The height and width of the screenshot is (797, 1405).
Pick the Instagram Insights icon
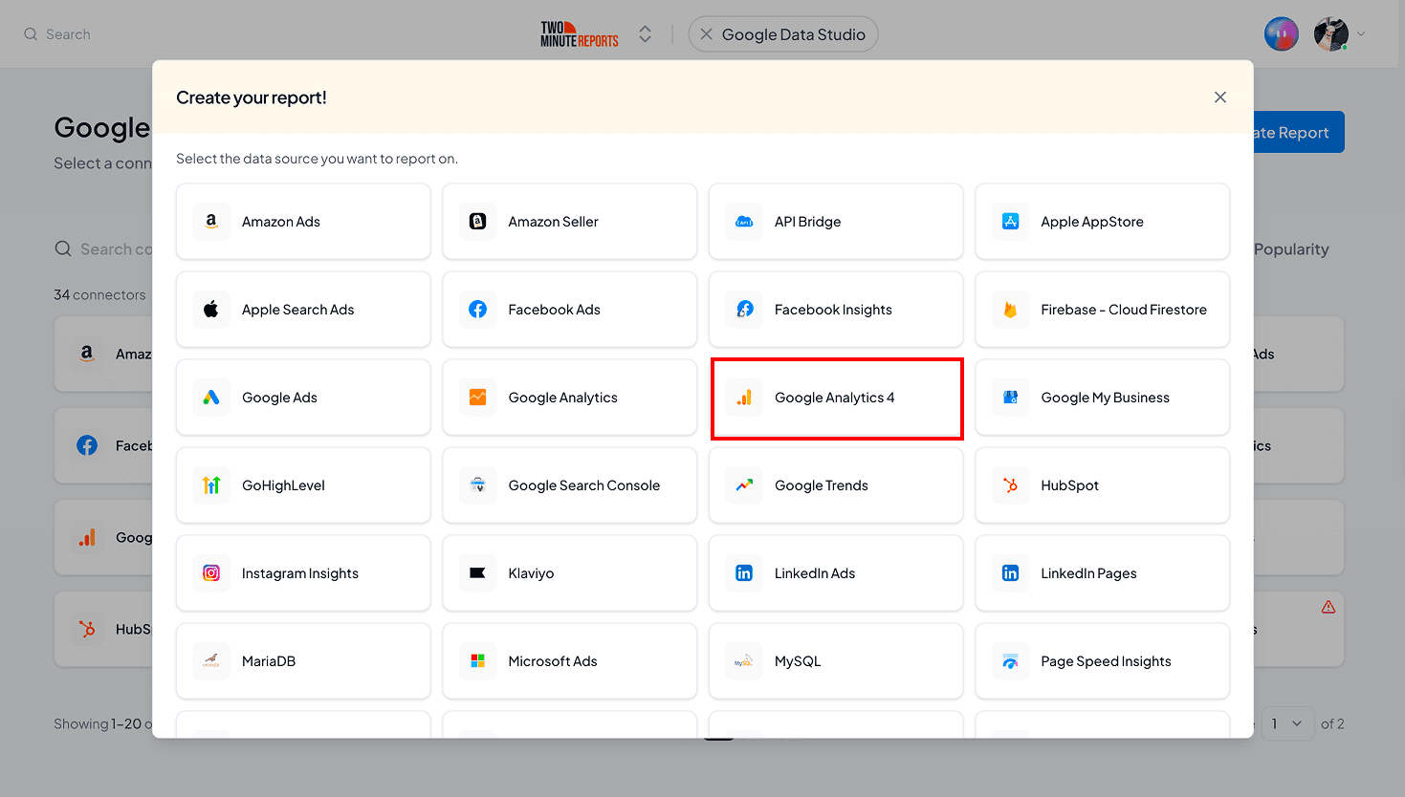(x=211, y=573)
